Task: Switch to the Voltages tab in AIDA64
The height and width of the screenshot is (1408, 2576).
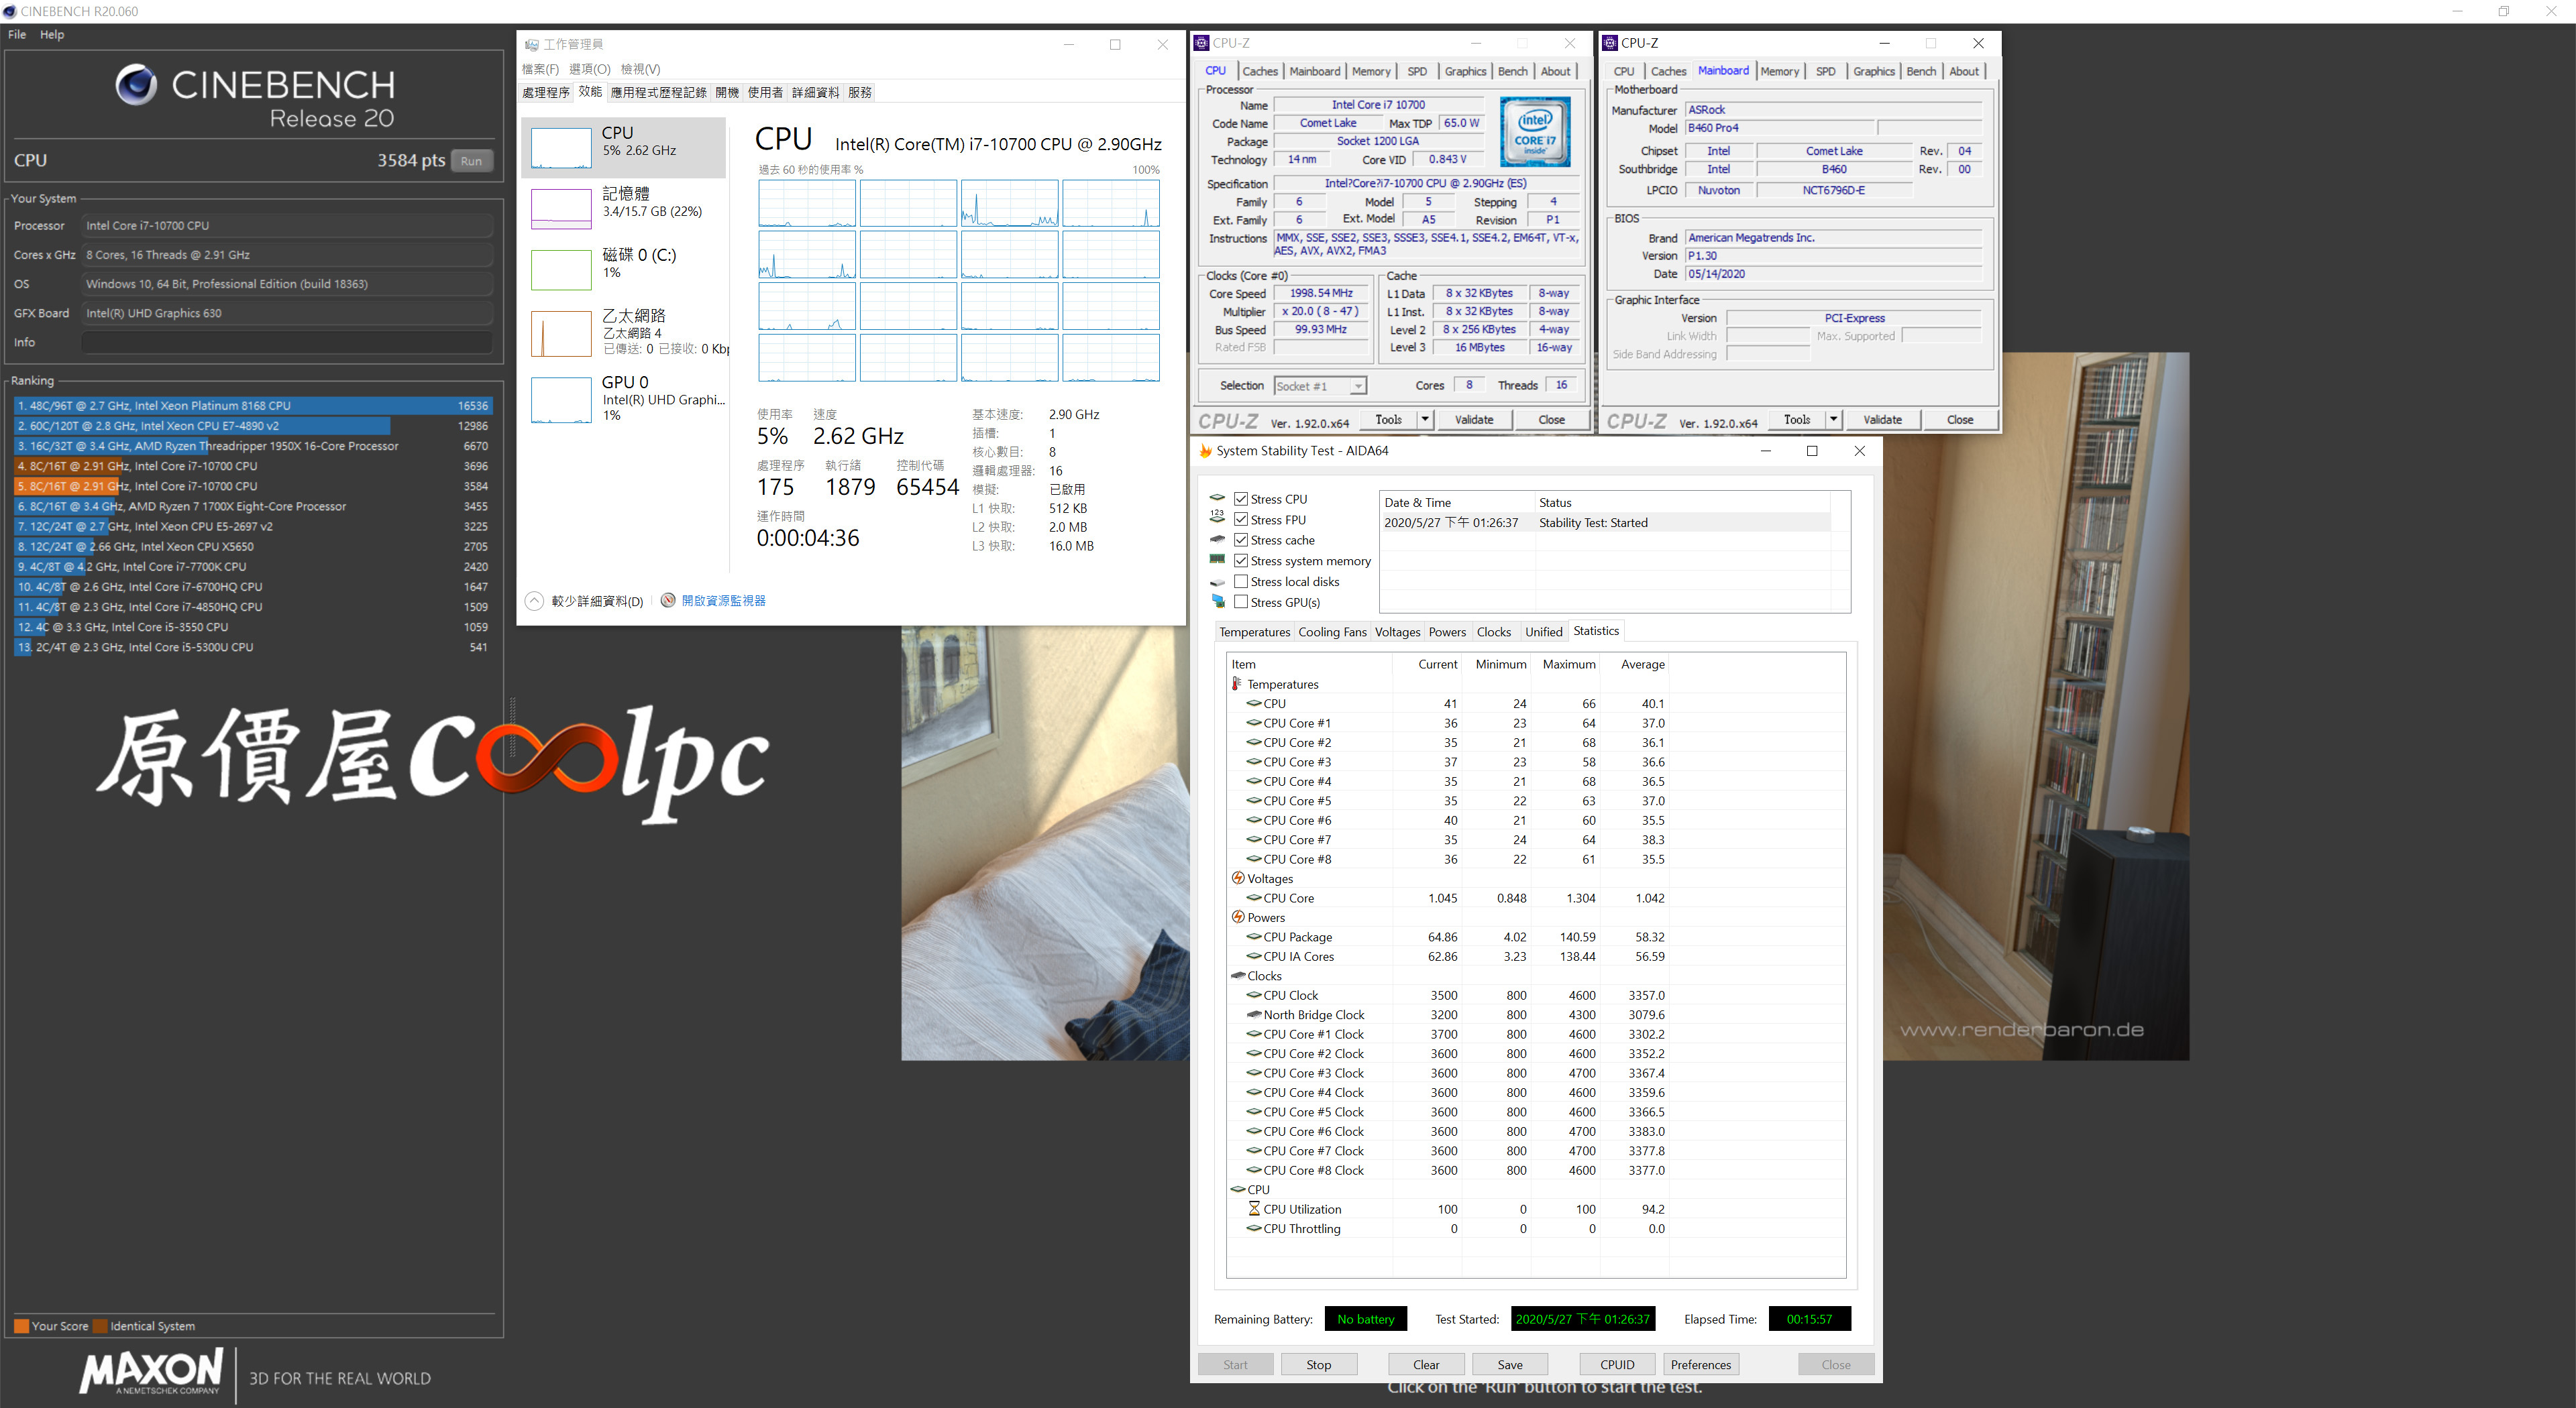Action: point(1397,632)
